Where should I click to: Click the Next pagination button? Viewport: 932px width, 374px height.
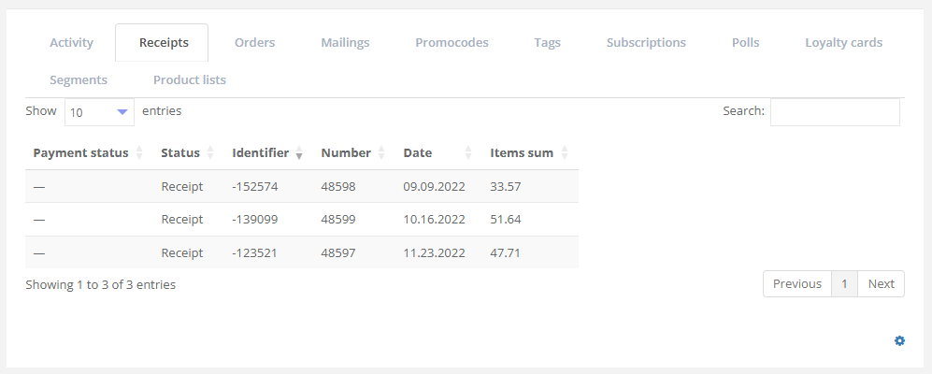881,284
